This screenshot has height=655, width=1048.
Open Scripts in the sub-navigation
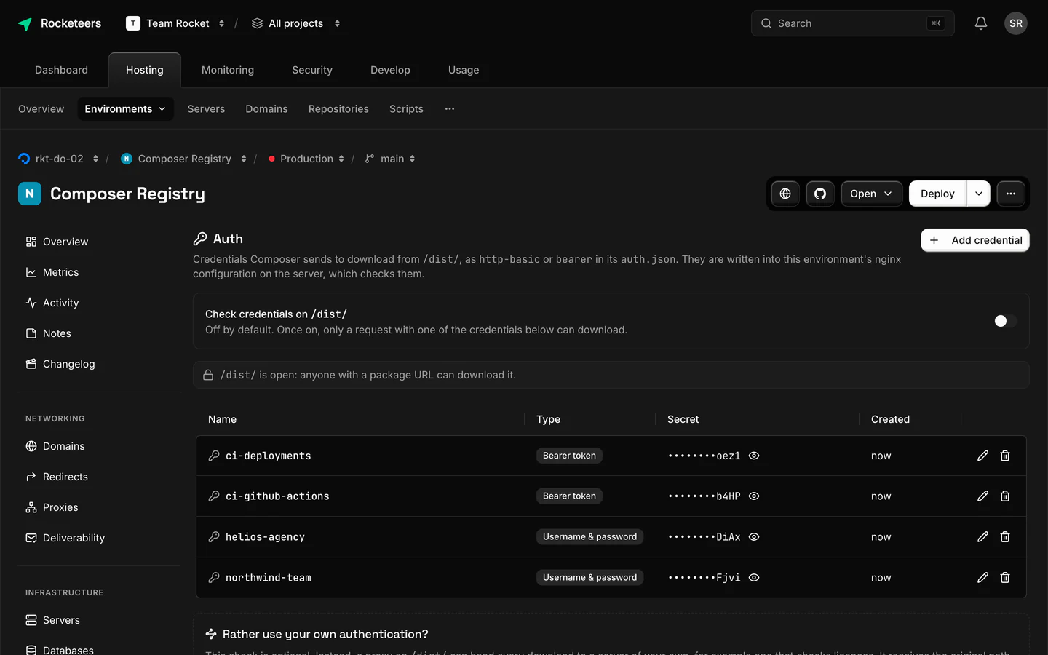click(x=406, y=109)
